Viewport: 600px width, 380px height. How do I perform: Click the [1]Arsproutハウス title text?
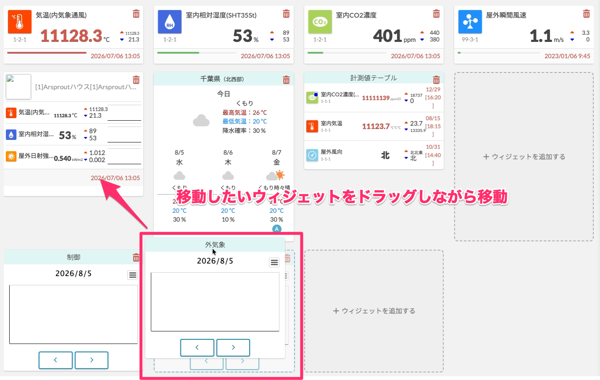coord(86,87)
